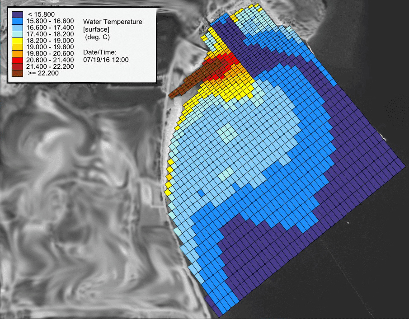This screenshot has height=319, width=409.
Task: Click the '19.000 - 19.800' legend range text
Action: point(50,47)
